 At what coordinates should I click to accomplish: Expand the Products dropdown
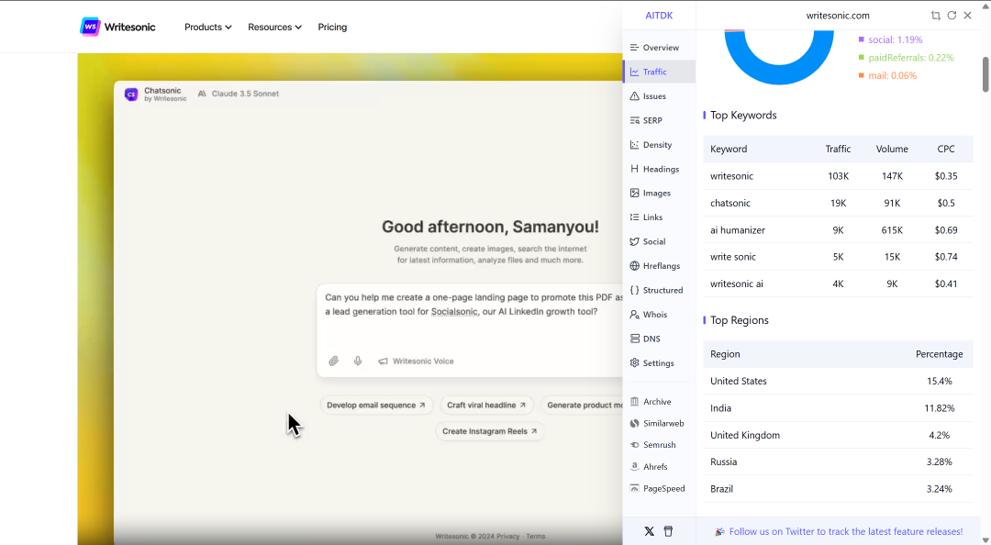click(x=208, y=28)
